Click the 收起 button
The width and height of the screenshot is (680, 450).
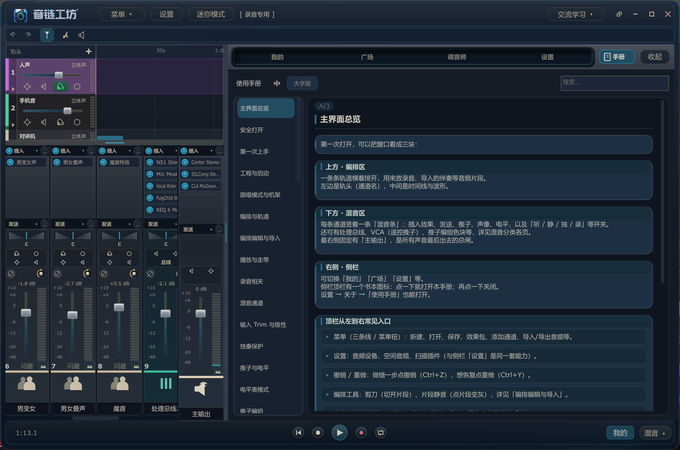[655, 57]
